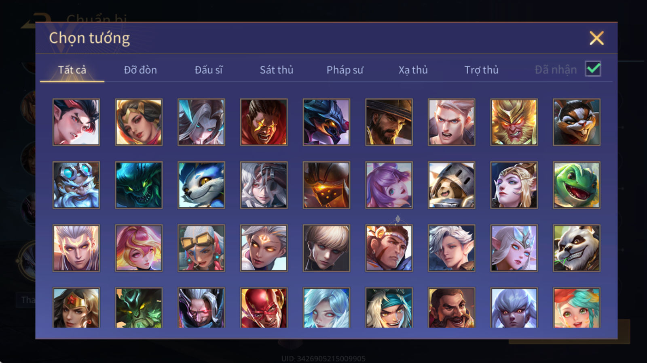The width and height of the screenshot is (647, 363).
Task: Toggle the Đã nhận checkbox
Action: tap(593, 69)
